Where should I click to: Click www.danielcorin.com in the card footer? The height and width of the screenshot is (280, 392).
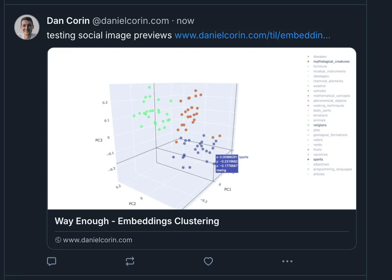tap(98, 240)
